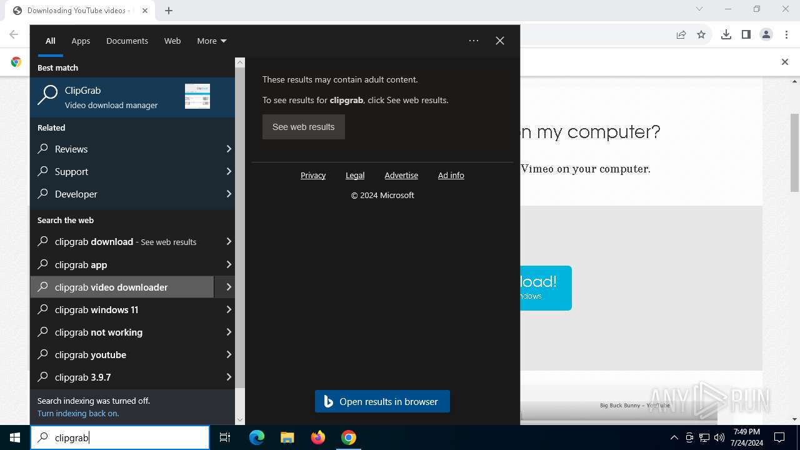This screenshot has height=450, width=800.
Task: Click the taskbar search box
Action: [120, 437]
